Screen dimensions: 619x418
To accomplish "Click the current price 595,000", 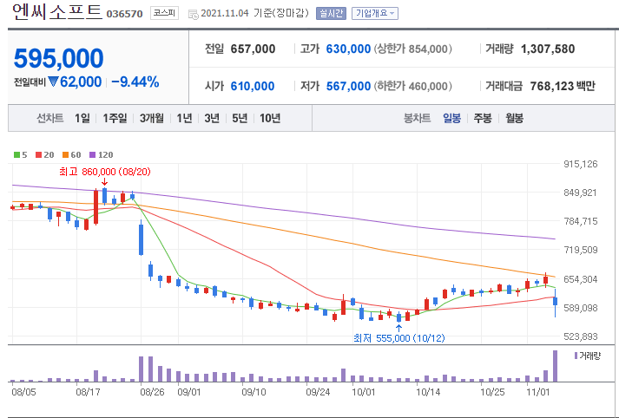I will [59, 58].
